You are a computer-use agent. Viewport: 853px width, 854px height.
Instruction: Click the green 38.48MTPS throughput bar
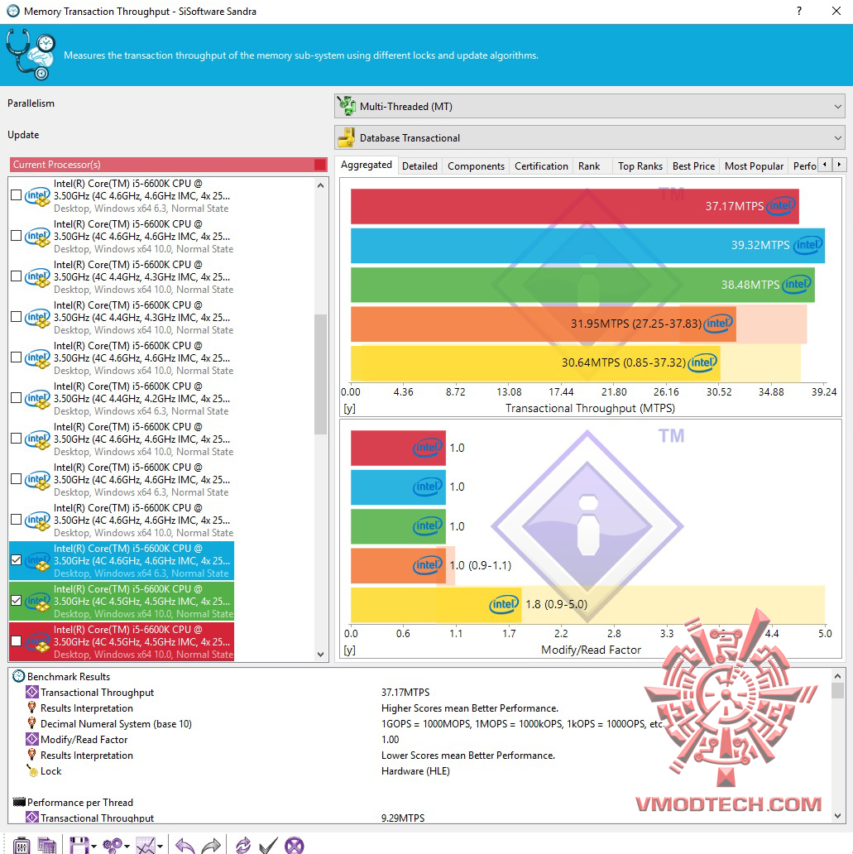coord(582,285)
